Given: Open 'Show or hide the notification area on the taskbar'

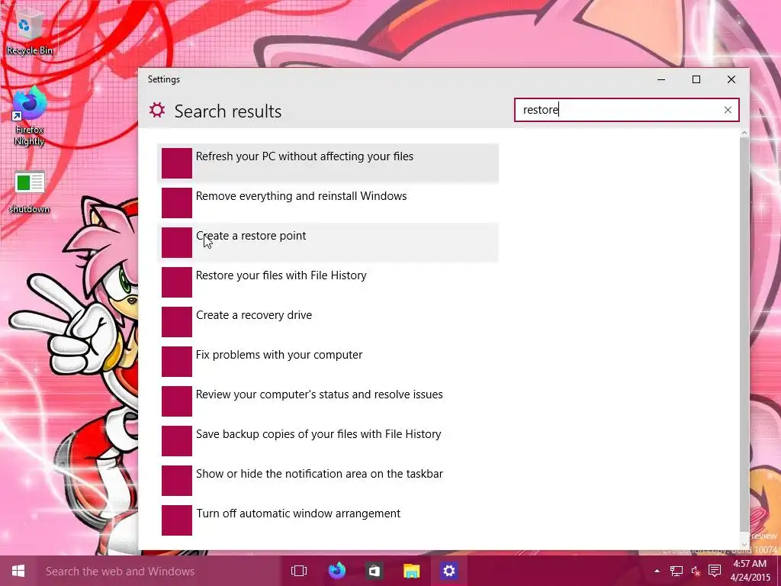Looking at the screenshot, I should [x=328, y=481].
